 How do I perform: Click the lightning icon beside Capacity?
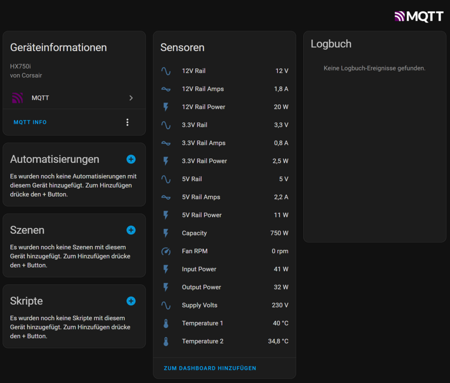(166, 233)
